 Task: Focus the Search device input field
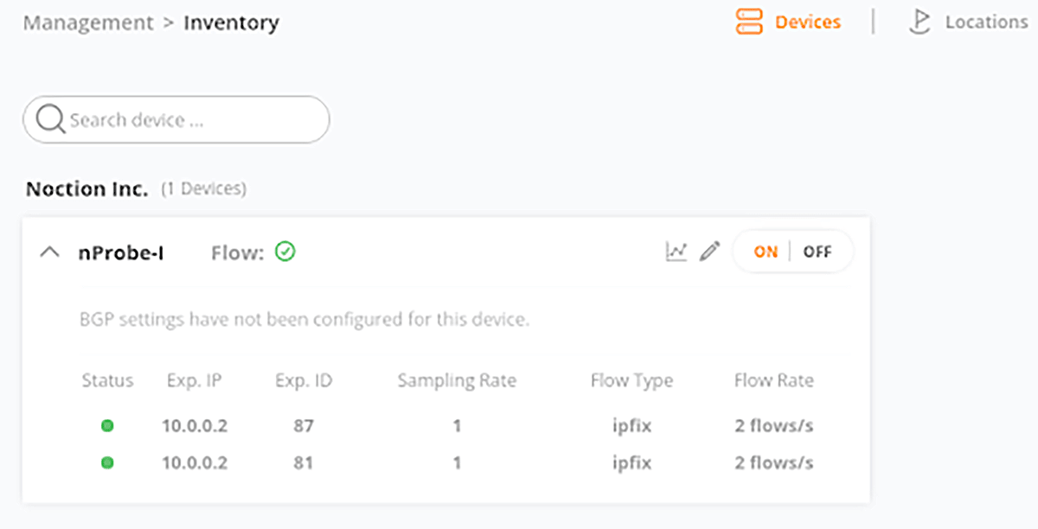tap(176, 119)
